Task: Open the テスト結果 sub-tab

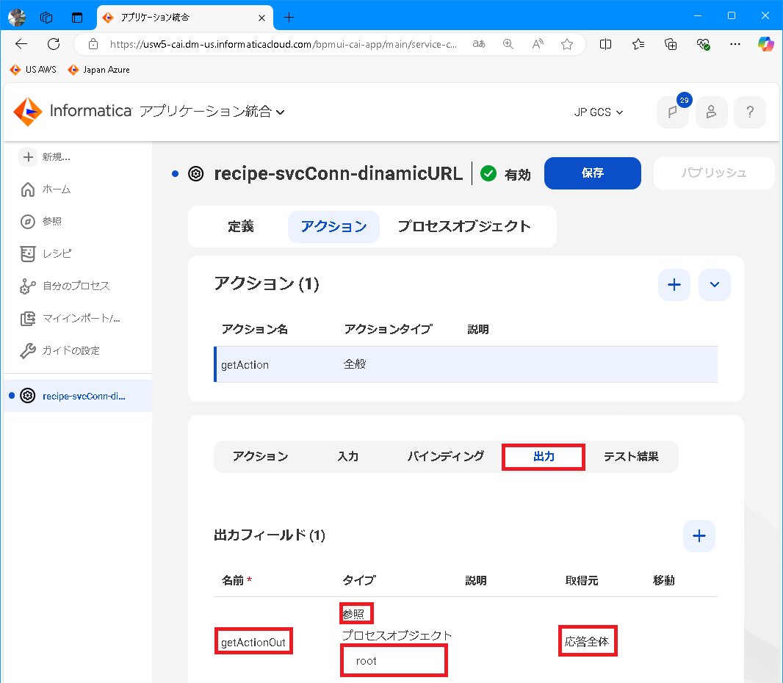Action: (631, 456)
